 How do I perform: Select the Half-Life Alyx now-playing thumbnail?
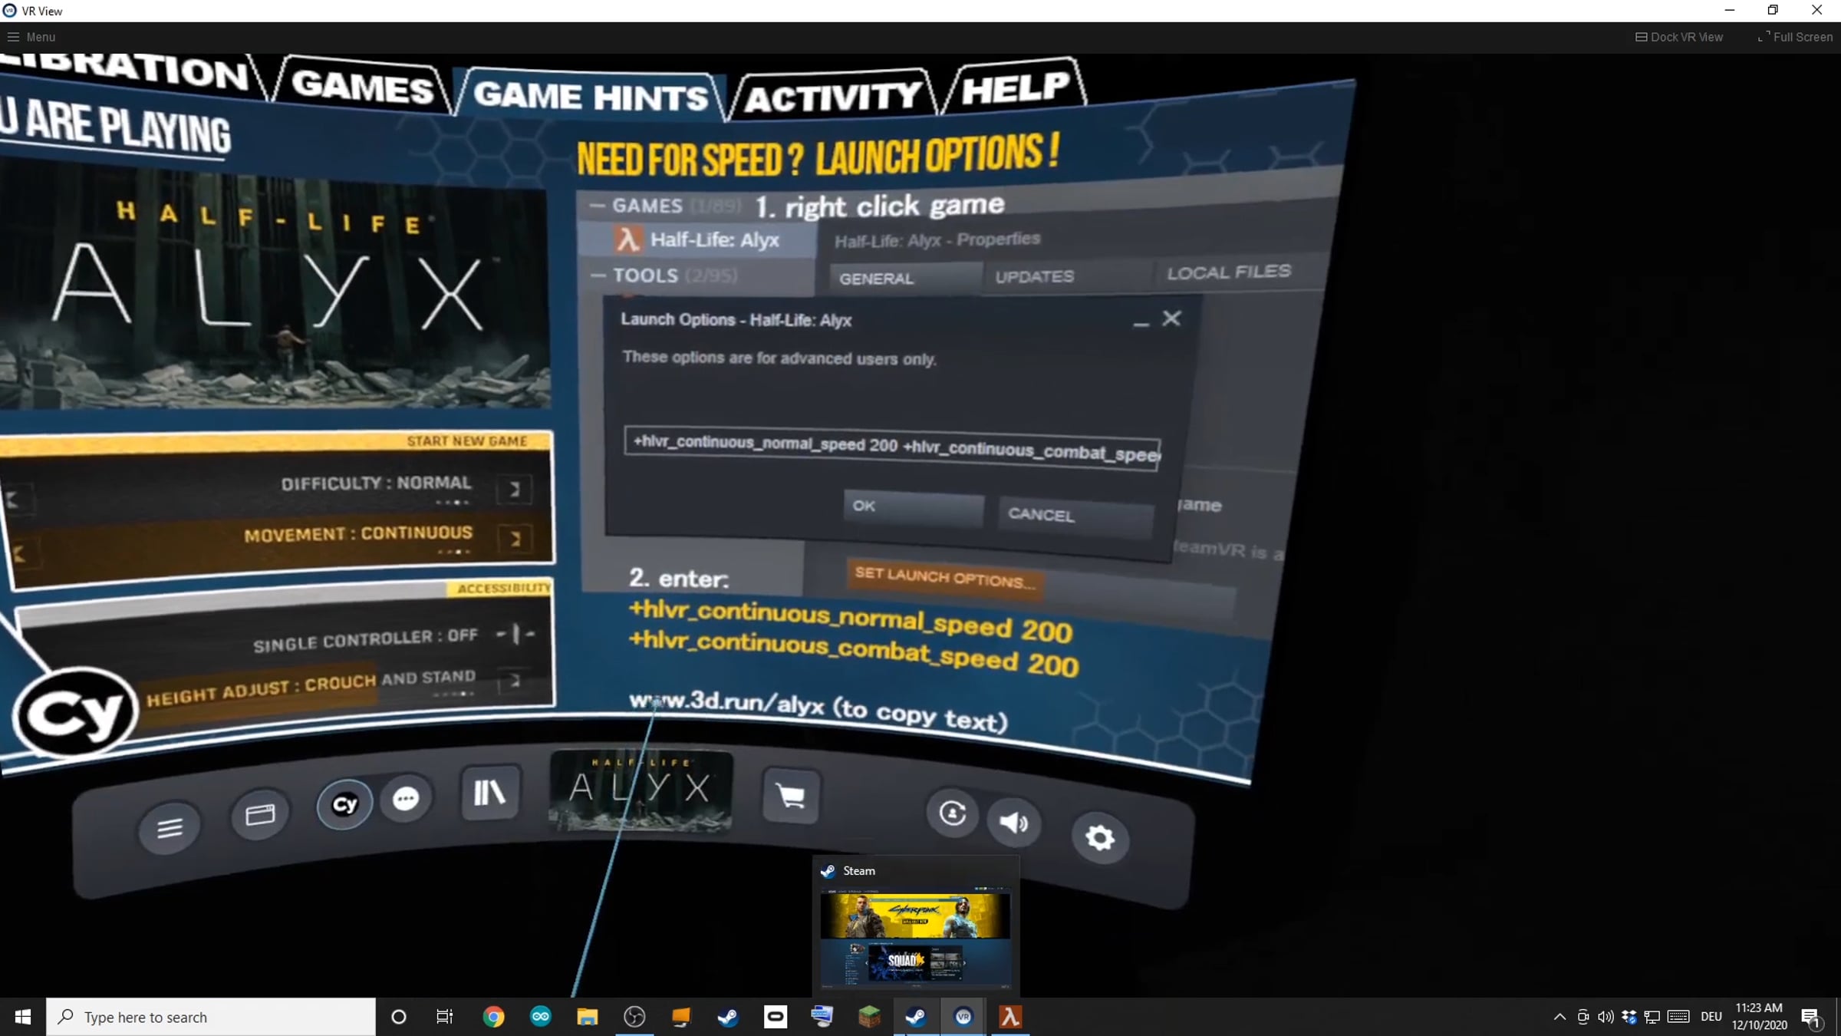point(641,791)
